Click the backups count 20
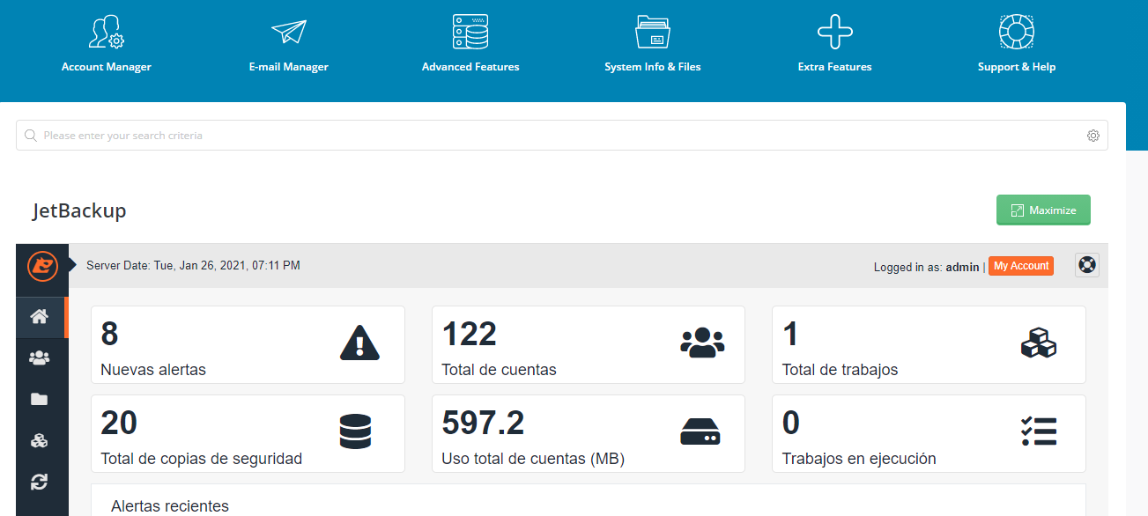The width and height of the screenshot is (1148, 516). [x=119, y=424]
